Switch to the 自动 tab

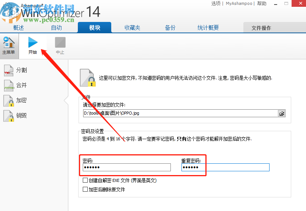[57, 28]
